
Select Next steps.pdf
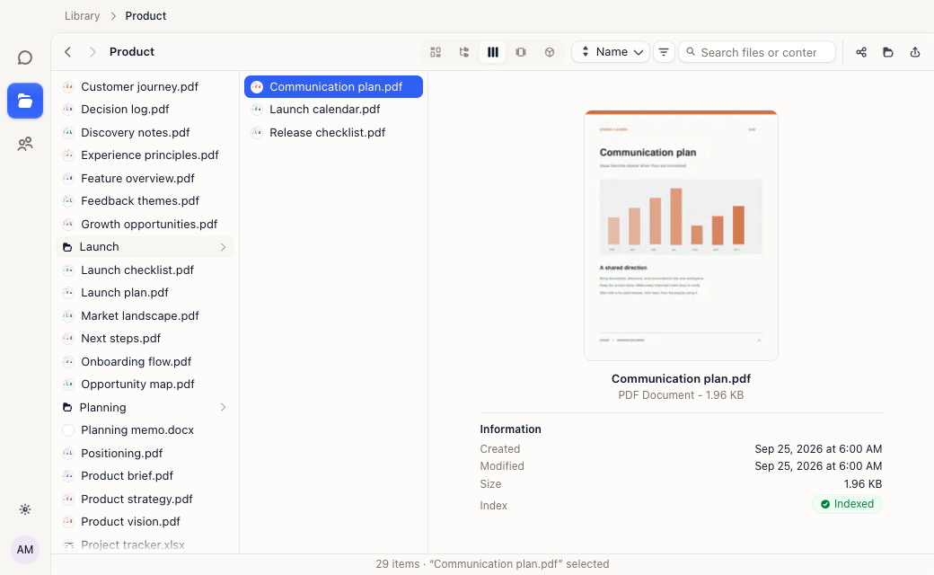pos(145,339)
